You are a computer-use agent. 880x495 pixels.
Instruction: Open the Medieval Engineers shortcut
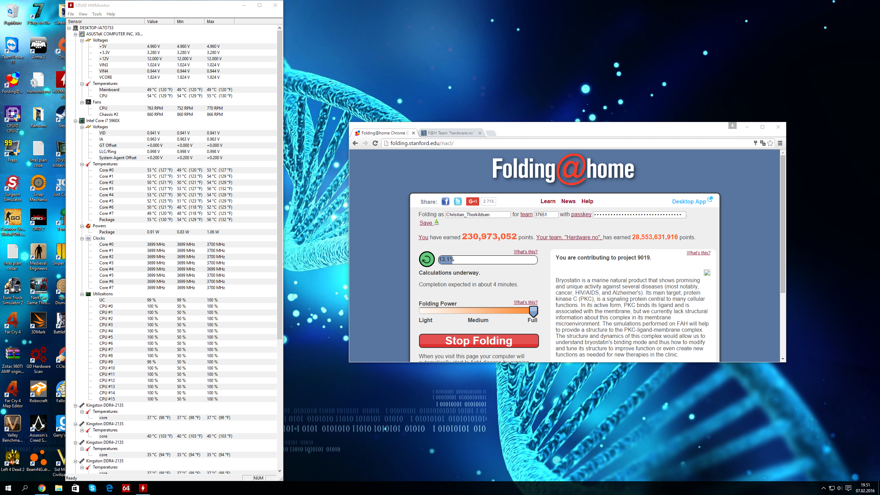click(x=38, y=257)
